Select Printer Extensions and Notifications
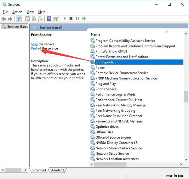This screenshot has height=179, width=189. tap(122, 57)
